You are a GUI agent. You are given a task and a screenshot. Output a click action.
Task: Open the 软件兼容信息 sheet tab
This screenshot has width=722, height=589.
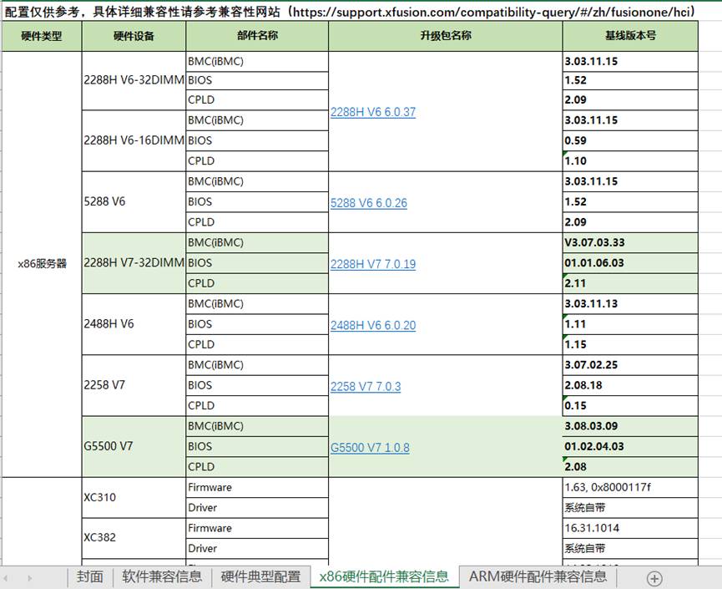coord(162,576)
